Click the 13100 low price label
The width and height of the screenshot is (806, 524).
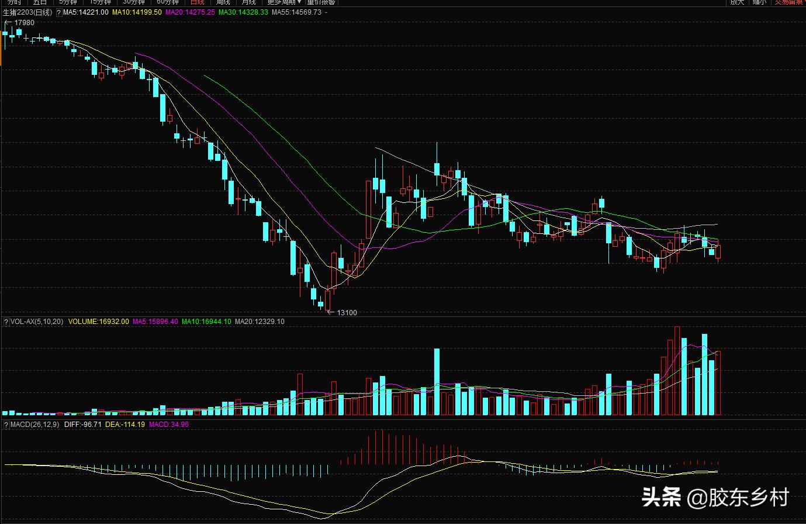point(347,313)
